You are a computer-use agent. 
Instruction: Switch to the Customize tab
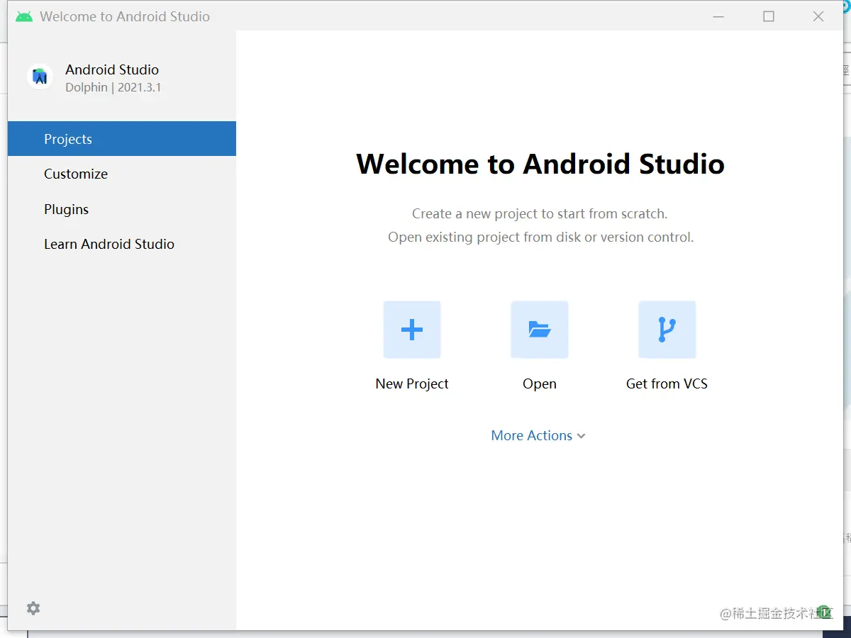pyautogui.click(x=122, y=174)
